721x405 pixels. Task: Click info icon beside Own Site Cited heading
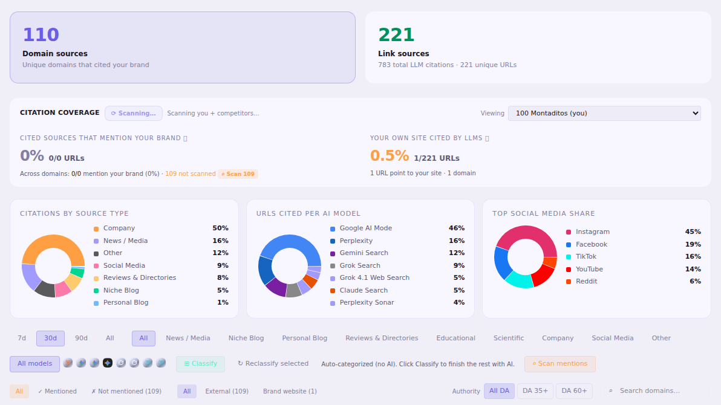(487, 138)
